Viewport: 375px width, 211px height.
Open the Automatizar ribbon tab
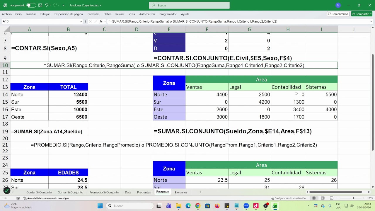(x=147, y=14)
